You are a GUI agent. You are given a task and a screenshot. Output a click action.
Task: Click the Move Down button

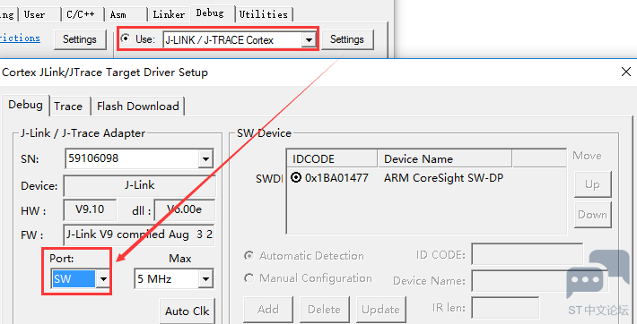(592, 215)
